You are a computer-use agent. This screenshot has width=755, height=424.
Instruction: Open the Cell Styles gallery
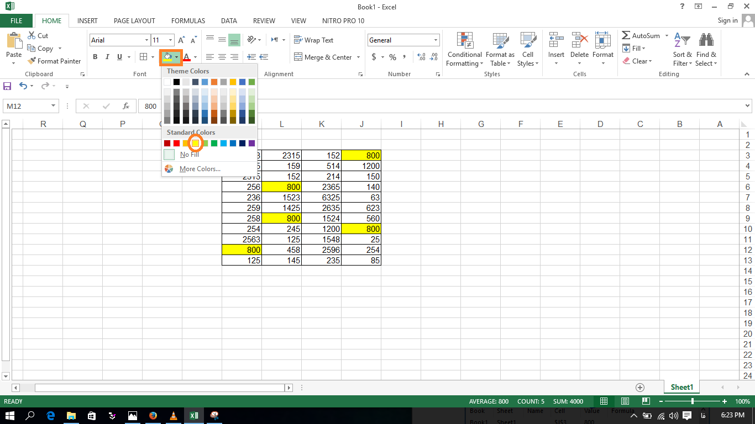[528, 50]
